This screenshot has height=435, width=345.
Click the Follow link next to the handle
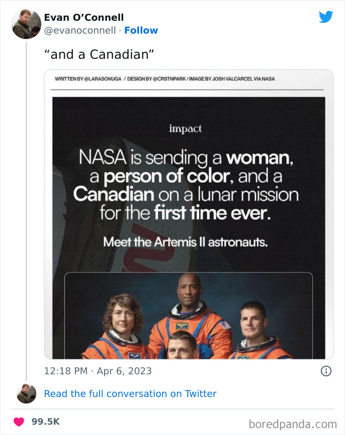click(x=141, y=30)
